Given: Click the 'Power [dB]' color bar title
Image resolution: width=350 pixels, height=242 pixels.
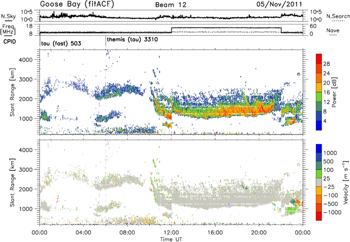Looking at the screenshot, I should click(x=334, y=92).
